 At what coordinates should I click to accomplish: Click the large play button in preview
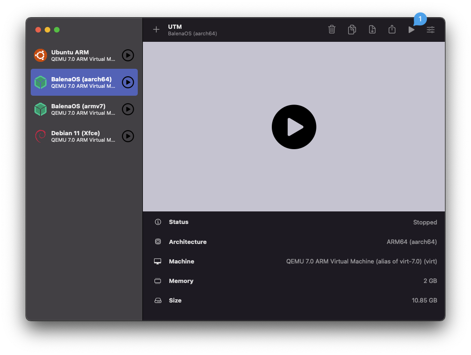(x=294, y=127)
